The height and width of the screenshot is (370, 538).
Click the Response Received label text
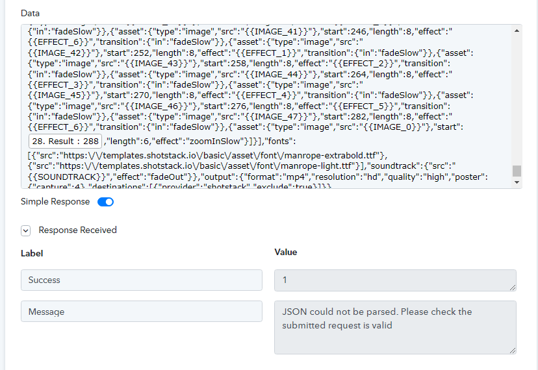(x=78, y=230)
